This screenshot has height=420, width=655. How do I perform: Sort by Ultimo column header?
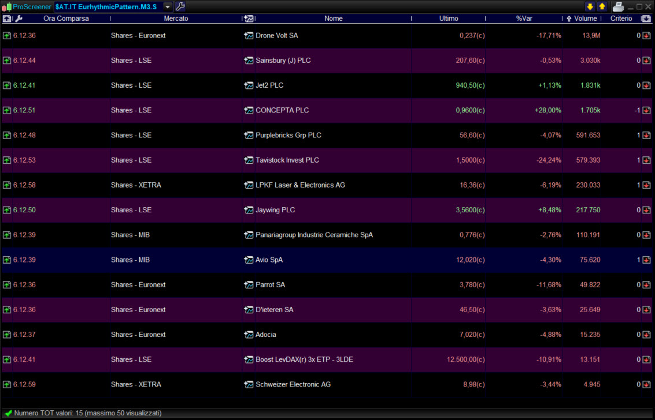point(449,18)
